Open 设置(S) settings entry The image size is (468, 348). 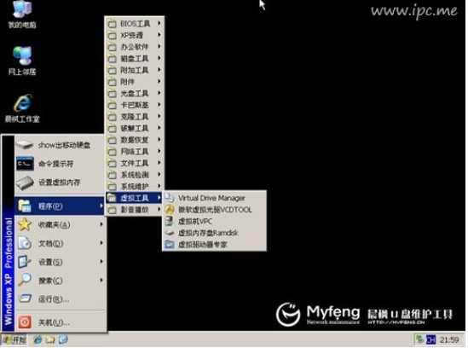pos(60,262)
